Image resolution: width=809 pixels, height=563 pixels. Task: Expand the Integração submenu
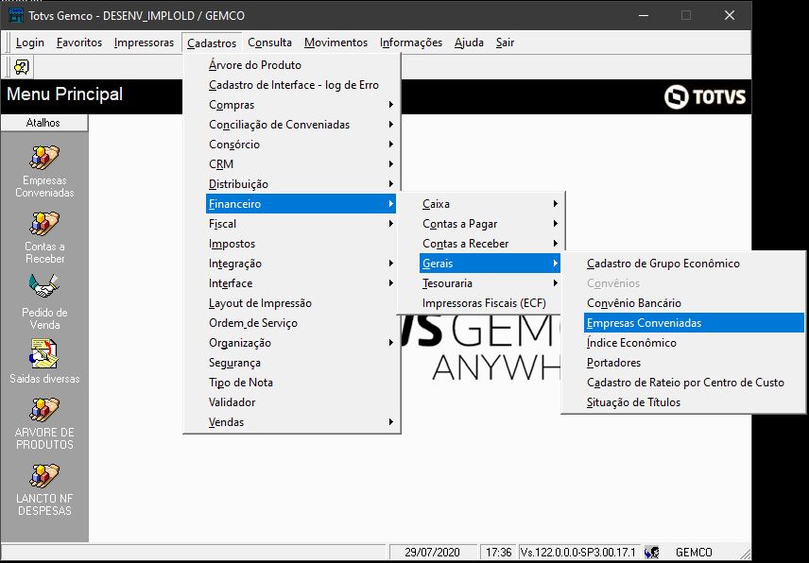301,264
